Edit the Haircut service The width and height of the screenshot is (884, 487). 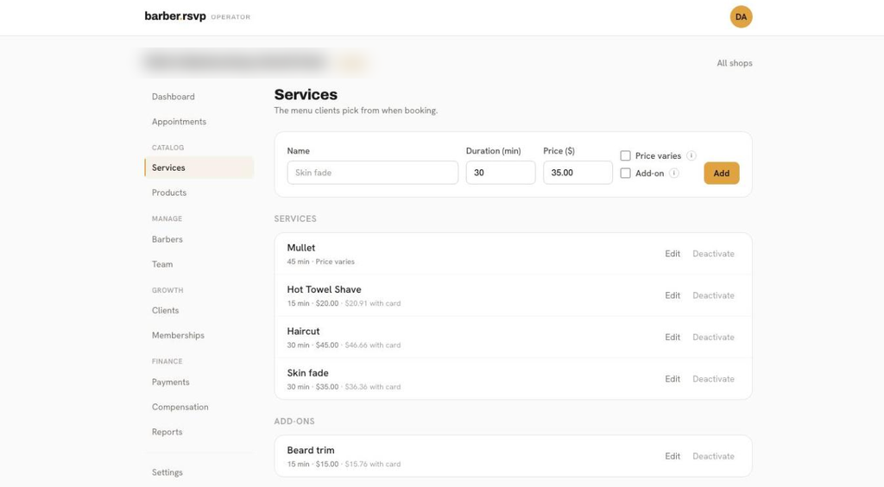(672, 337)
